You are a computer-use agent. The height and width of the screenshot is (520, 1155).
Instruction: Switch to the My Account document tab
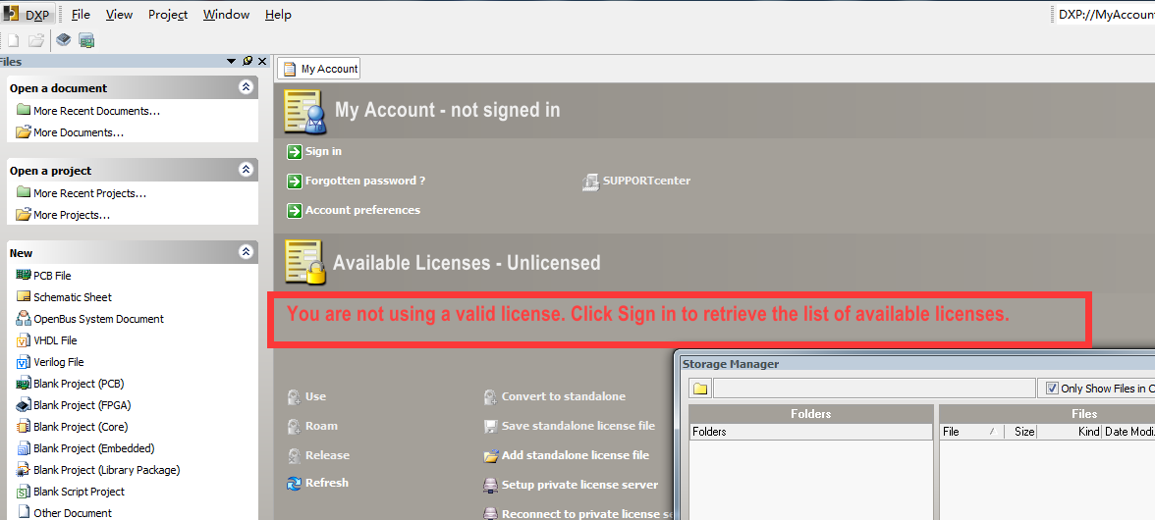coord(320,69)
